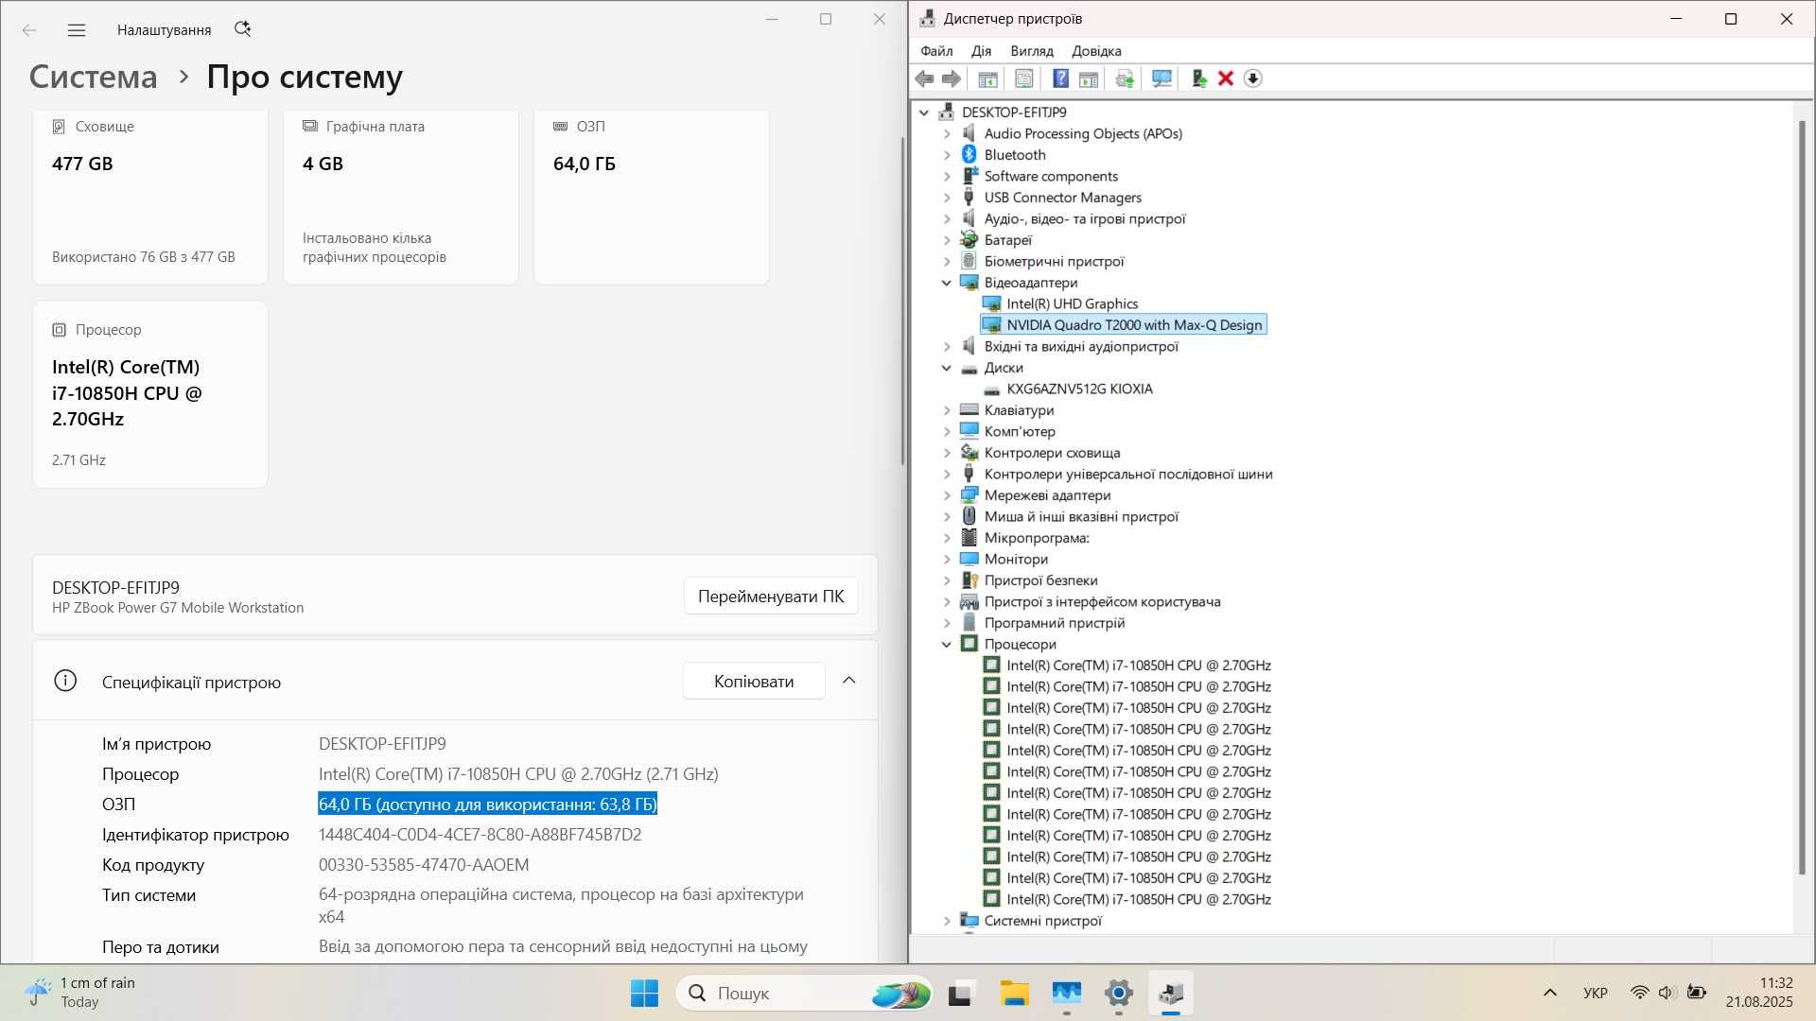This screenshot has height=1021, width=1816.
Task: Click the info icon beside Специфікації пристрою
Action: (65, 681)
